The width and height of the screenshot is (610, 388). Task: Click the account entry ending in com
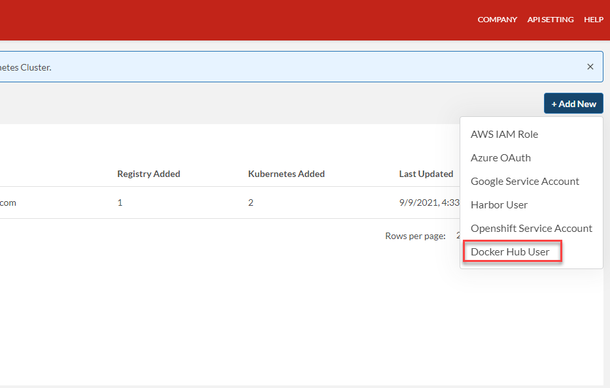coord(8,203)
